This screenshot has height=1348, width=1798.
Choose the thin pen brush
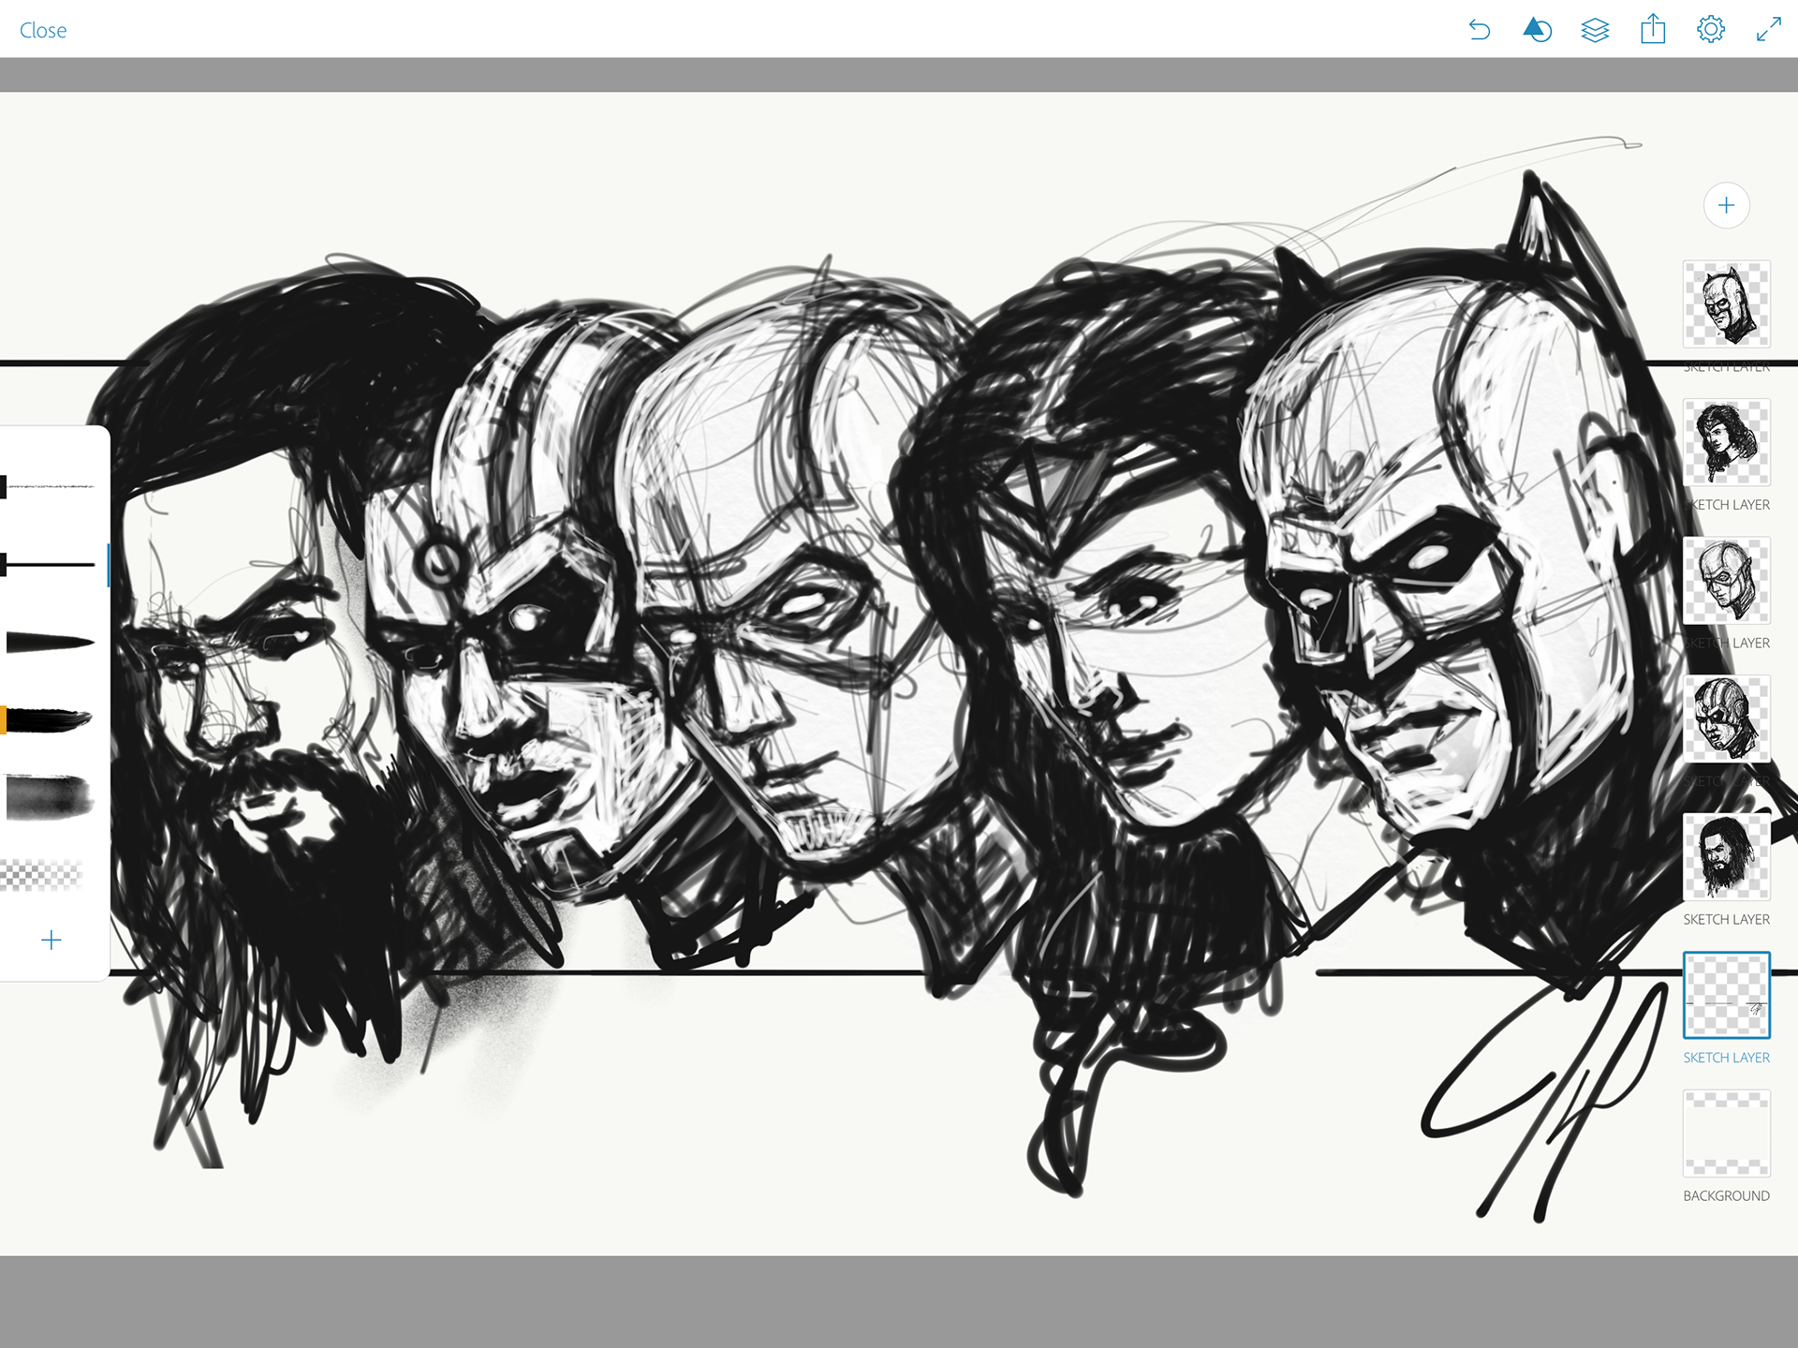[49, 565]
